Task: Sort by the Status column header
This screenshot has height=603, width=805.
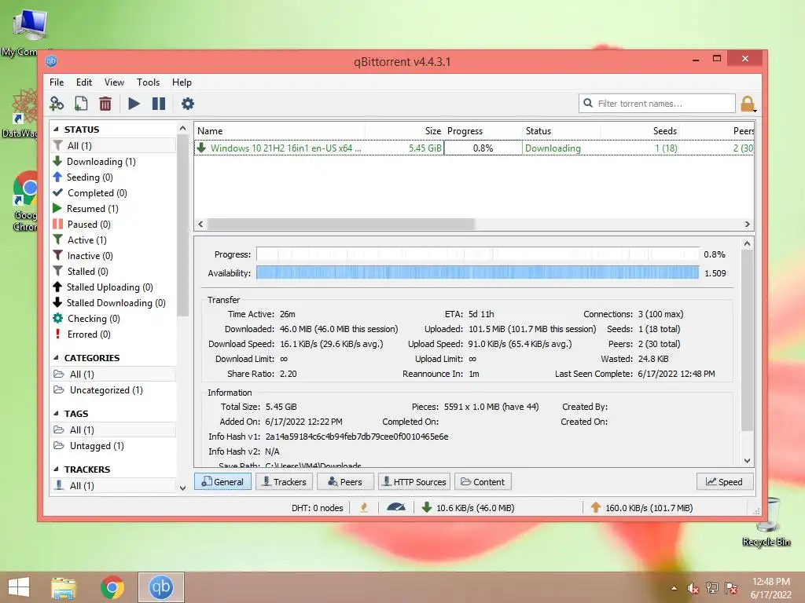Action: [x=561, y=131]
